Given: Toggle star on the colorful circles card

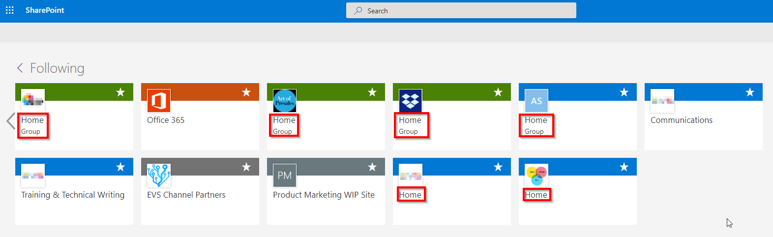Looking at the screenshot, I should point(624,167).
